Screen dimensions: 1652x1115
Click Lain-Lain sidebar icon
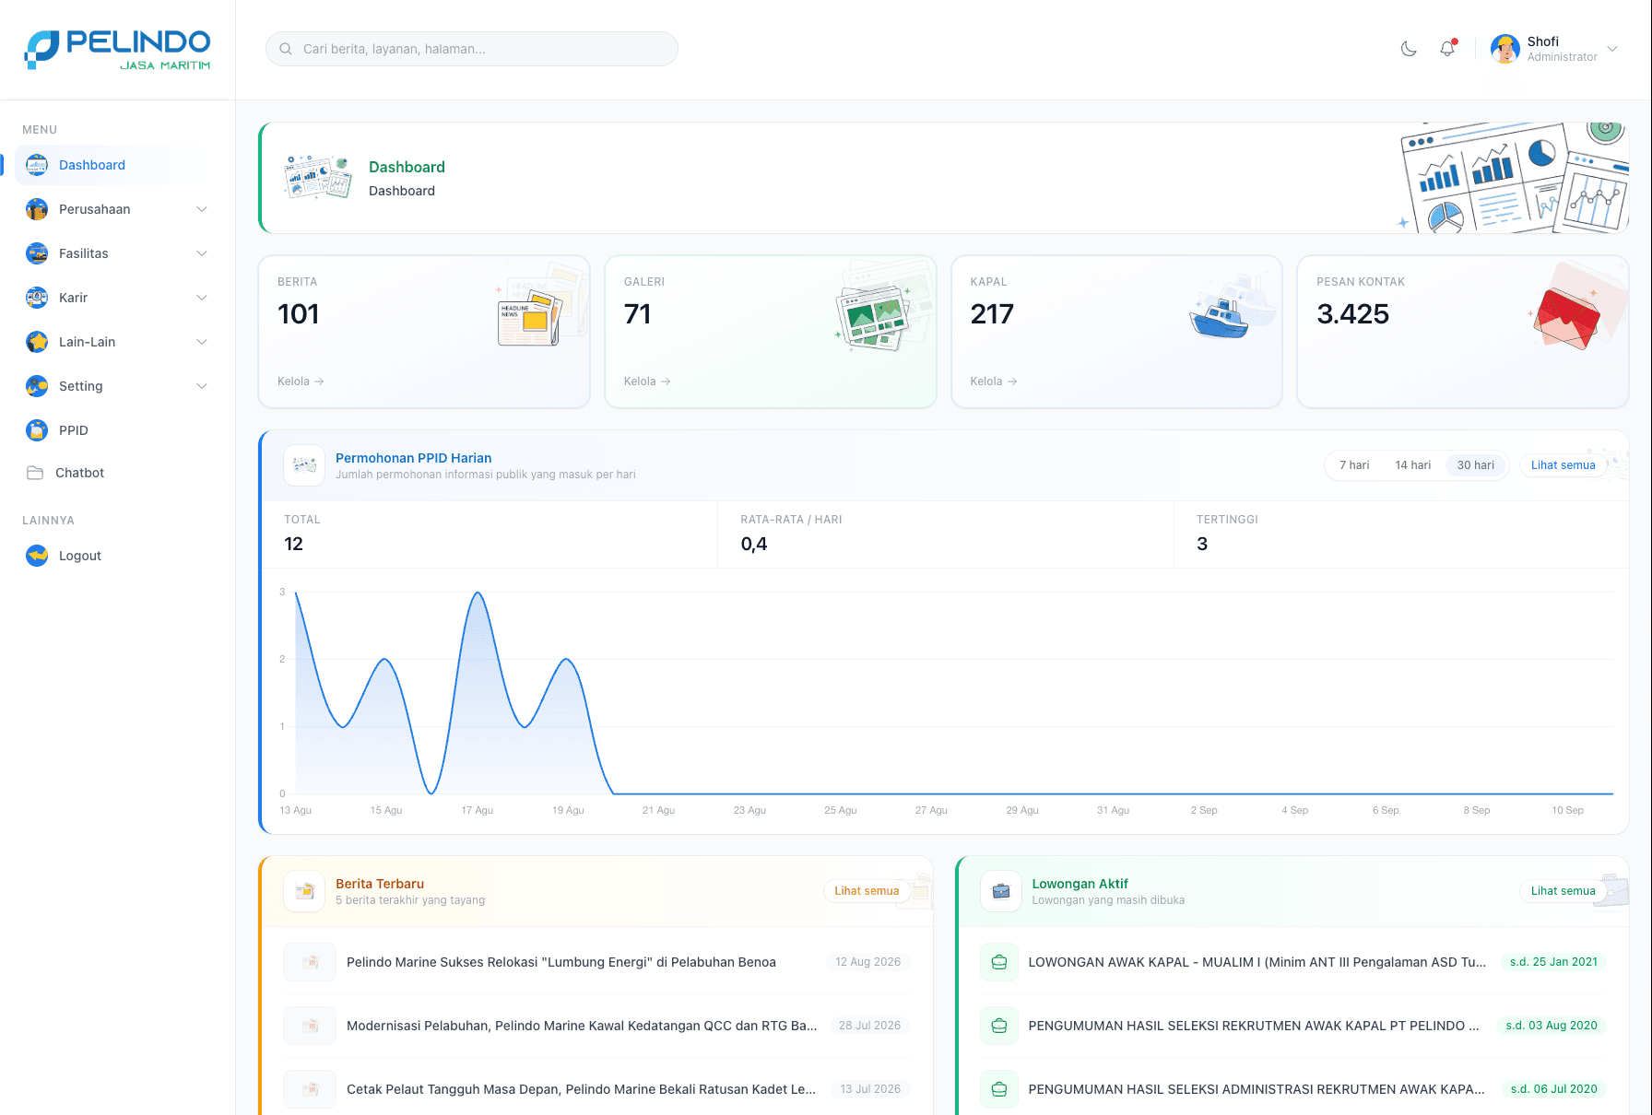[x=37, y=342]
